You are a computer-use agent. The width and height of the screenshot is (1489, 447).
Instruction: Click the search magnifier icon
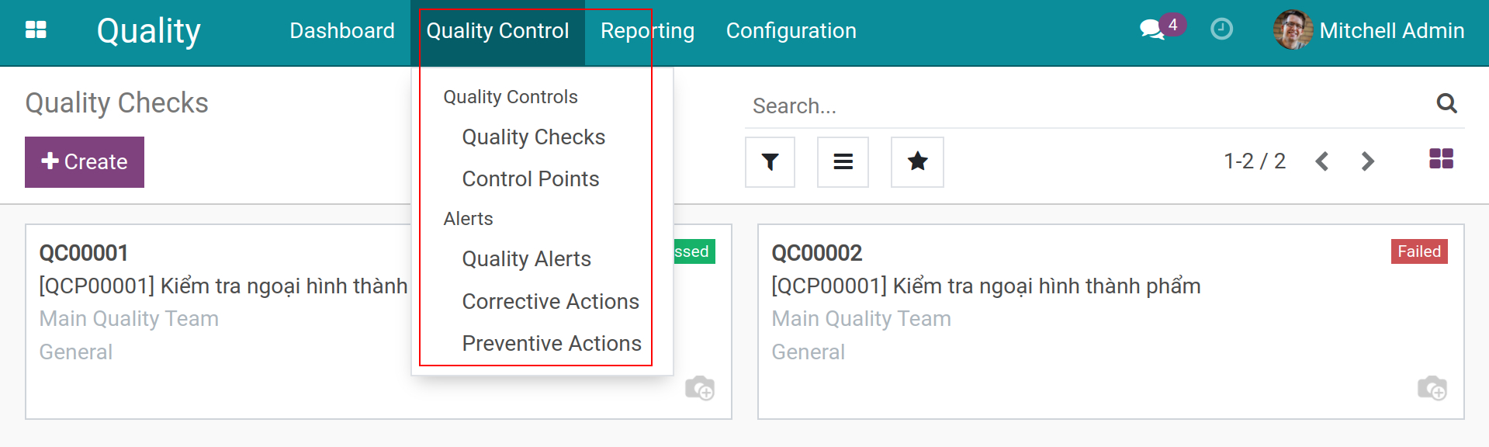point(1446,104)
